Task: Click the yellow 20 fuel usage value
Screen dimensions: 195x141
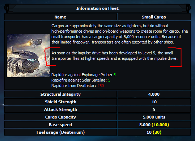Action: coord(157,132)
